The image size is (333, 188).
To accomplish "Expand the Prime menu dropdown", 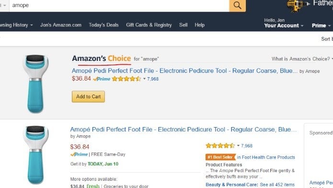I will tap(321, 25).
